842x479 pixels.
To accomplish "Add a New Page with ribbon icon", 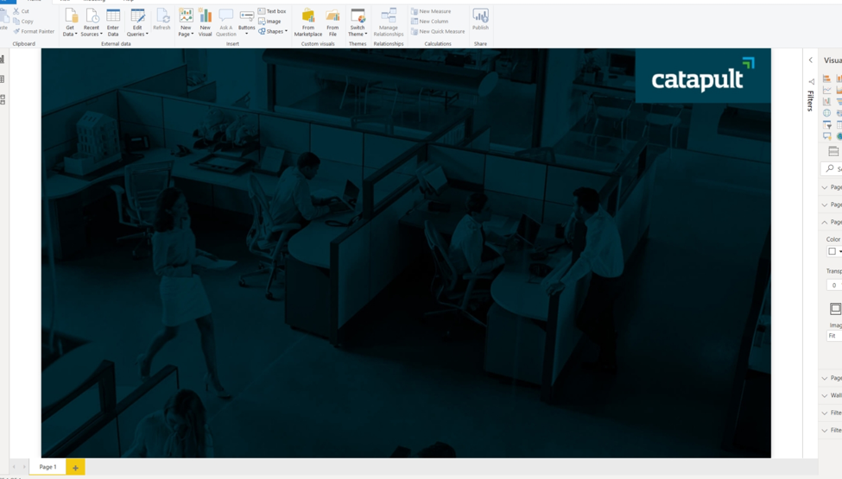I will (x=186, y=16).
